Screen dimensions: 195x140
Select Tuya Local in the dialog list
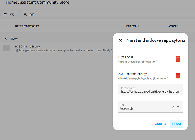[125, 57]
